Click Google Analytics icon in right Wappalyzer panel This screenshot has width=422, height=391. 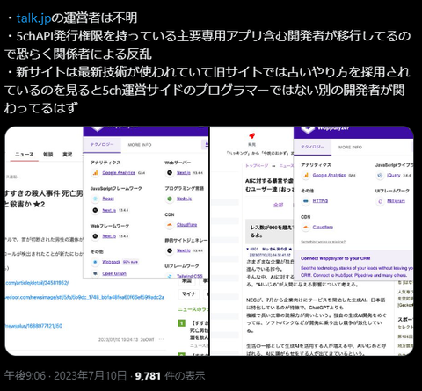pos(306,175)
